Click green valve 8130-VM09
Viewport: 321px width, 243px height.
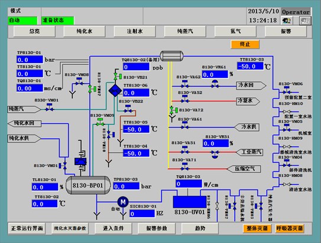(x=100, y=122)
